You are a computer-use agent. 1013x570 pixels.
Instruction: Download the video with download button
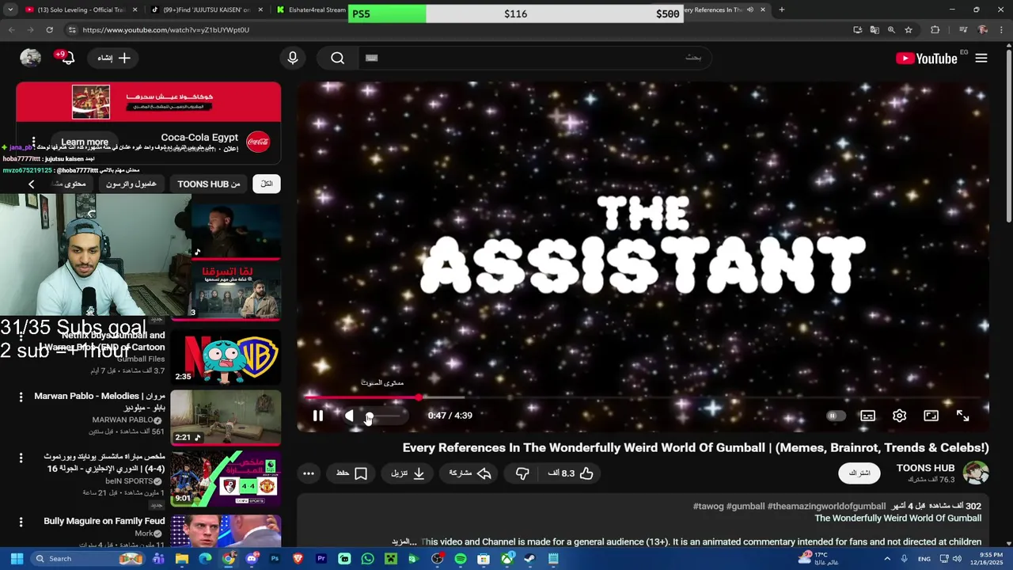[x=408, y=473]
